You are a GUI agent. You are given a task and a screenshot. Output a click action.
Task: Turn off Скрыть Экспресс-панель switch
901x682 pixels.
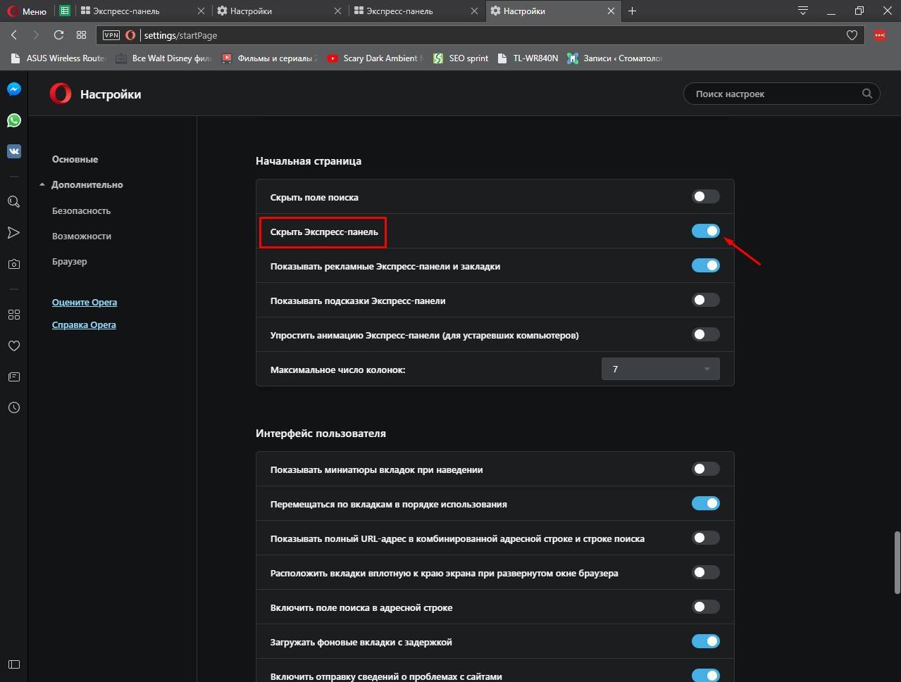[705, 231]
